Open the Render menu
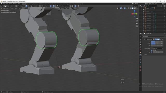The width and height of the screenshot is (166, 93). click(x=10, y=4)
